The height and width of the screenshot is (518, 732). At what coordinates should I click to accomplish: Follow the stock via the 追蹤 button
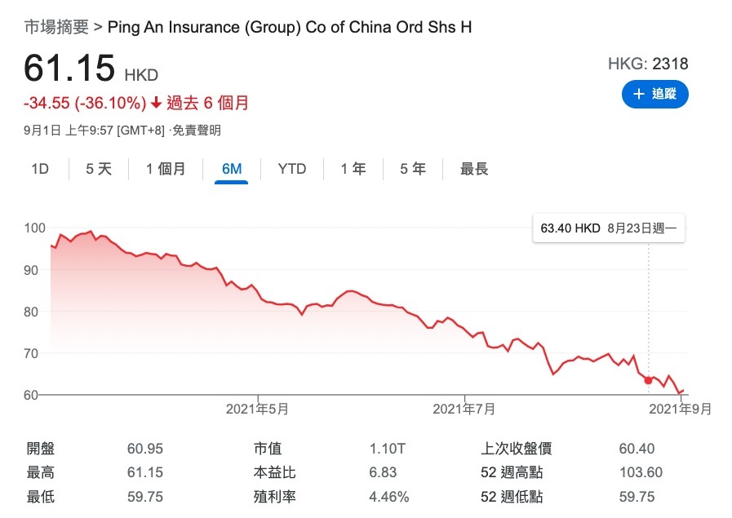point(655,94)
